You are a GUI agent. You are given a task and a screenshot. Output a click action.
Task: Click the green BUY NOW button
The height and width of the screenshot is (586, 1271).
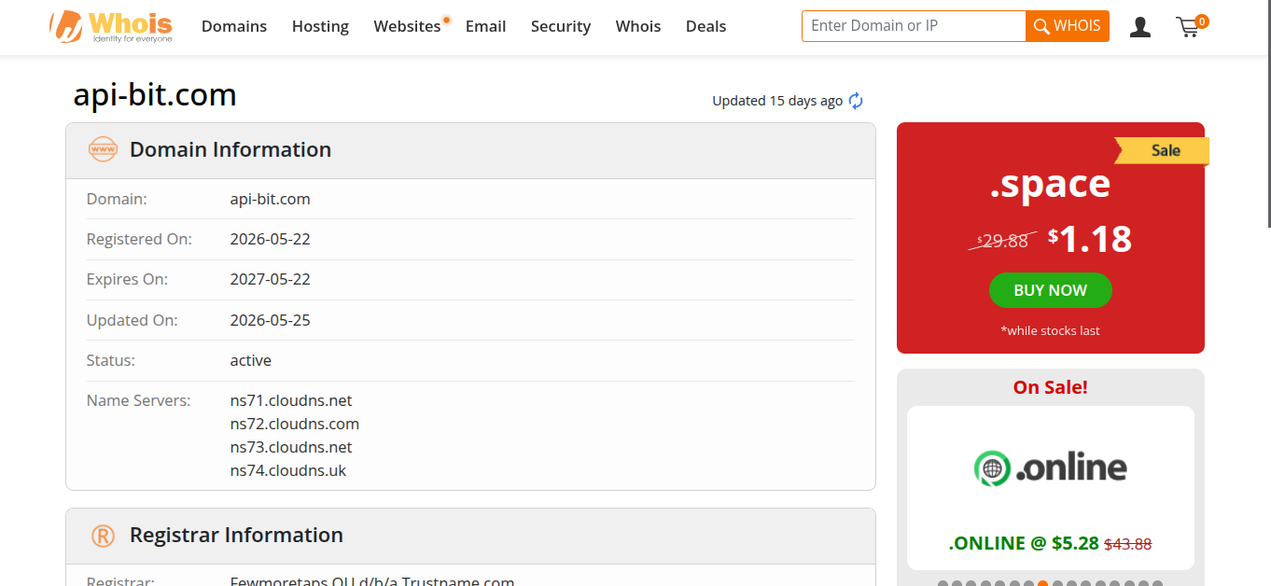click(1051, 290)
